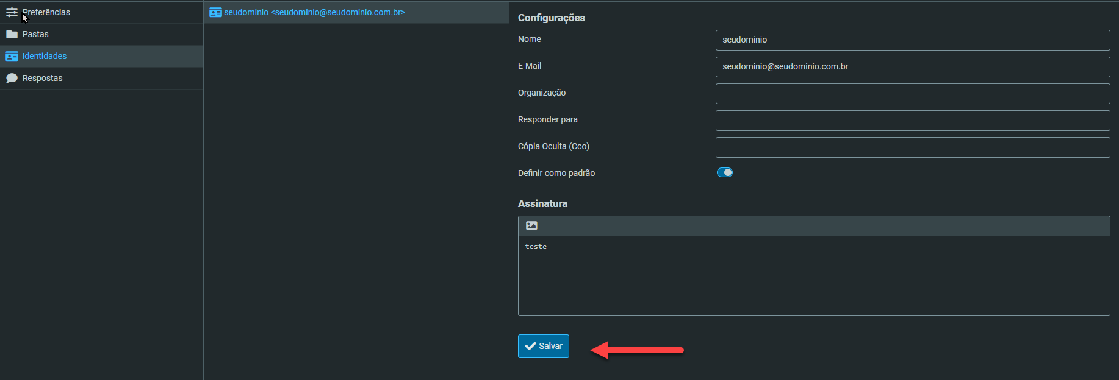Click the Salvar button text
This screenshot has height=380, width=1119.
tap(550, 346)
